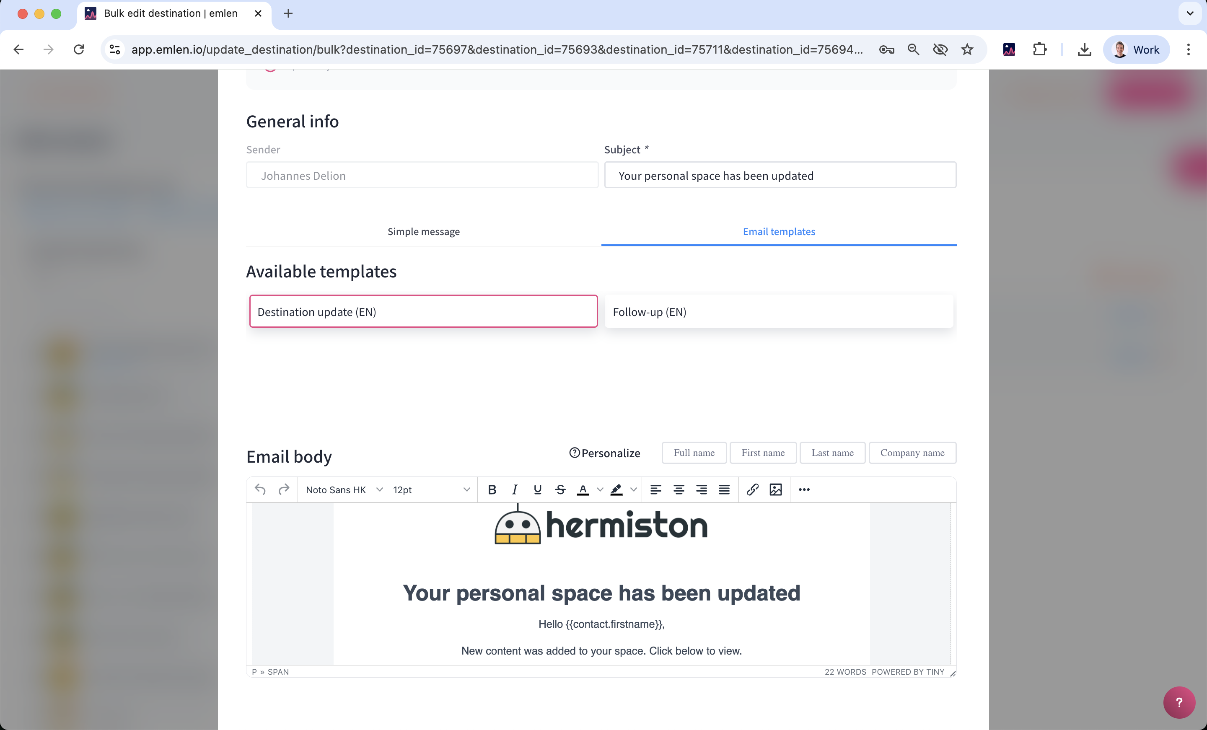Center align the text

pyautogui.click(x=679, y=489)
